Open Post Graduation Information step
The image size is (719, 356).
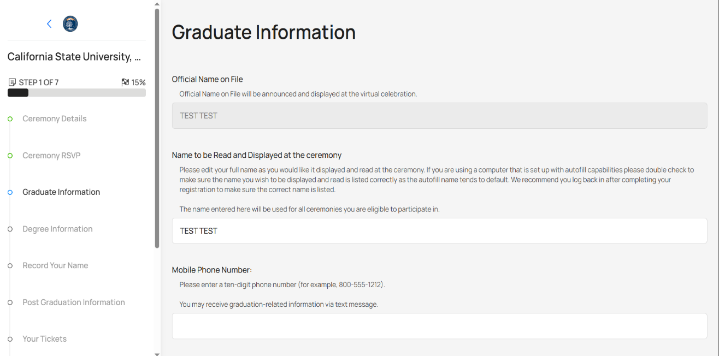[74, 302]
